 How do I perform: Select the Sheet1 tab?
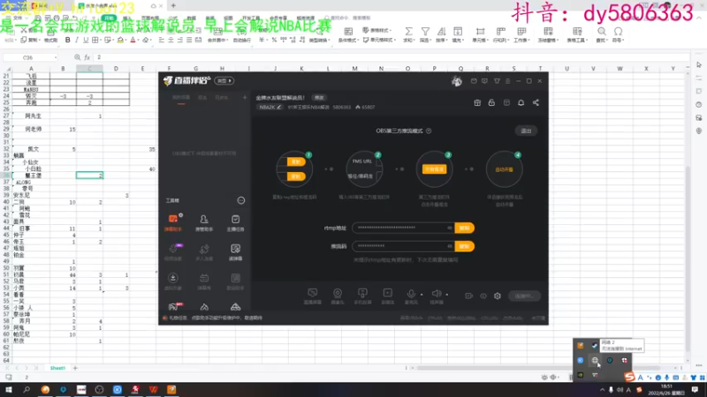(x=57, y=368)
